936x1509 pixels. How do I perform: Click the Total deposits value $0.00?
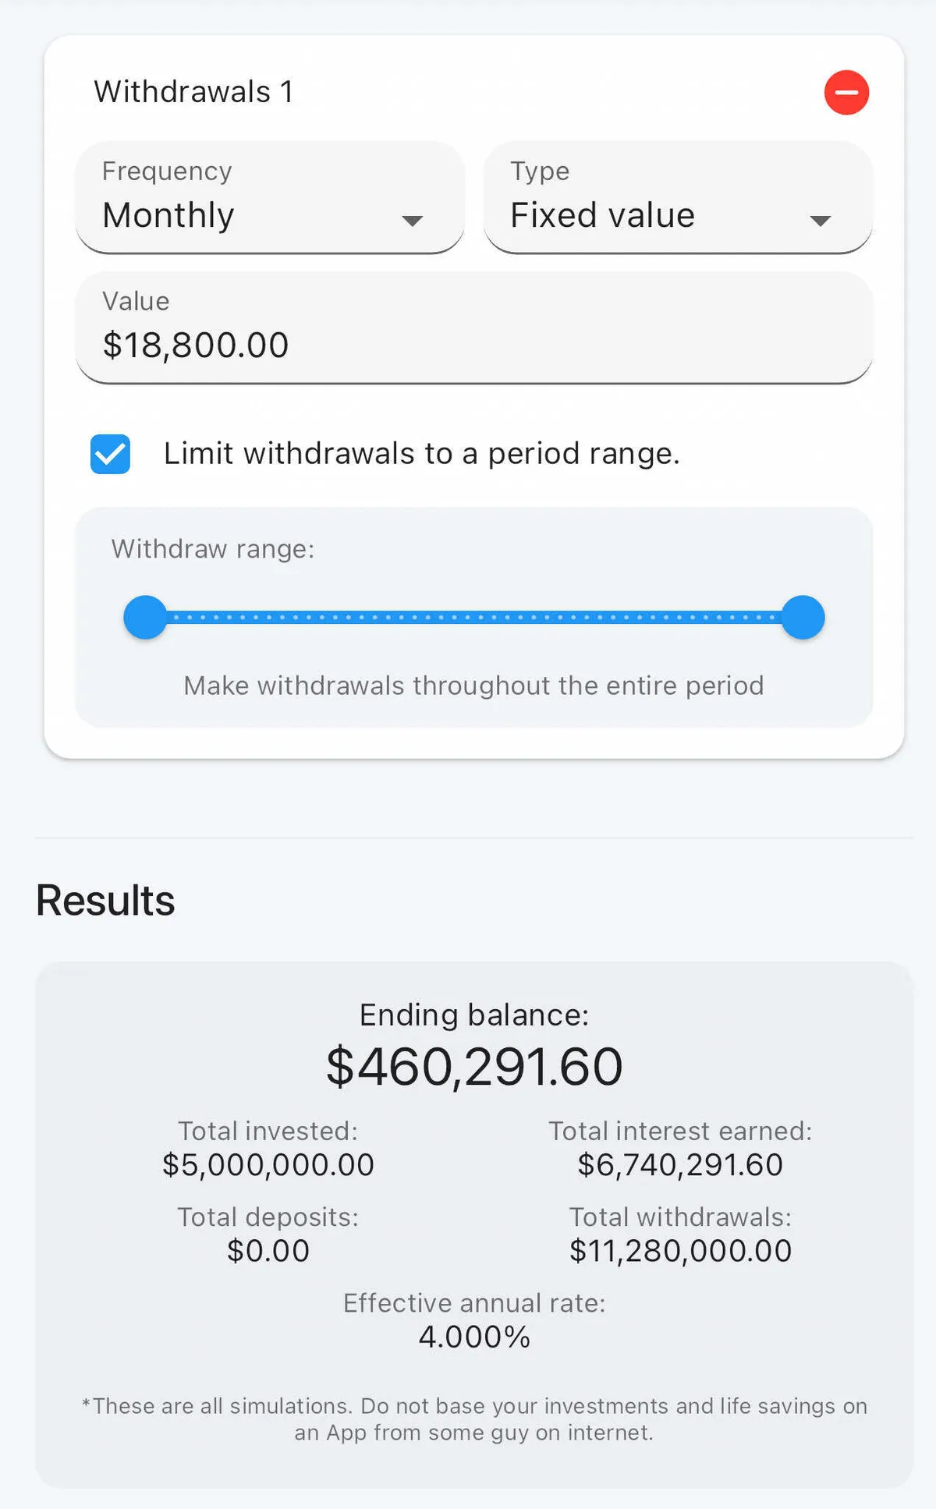click(268, 1251)
